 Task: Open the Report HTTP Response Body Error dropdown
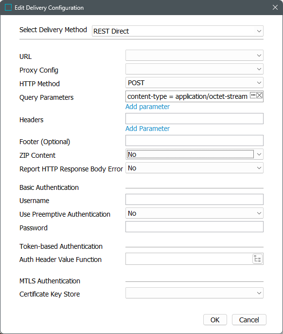click(x=195, y=168)
